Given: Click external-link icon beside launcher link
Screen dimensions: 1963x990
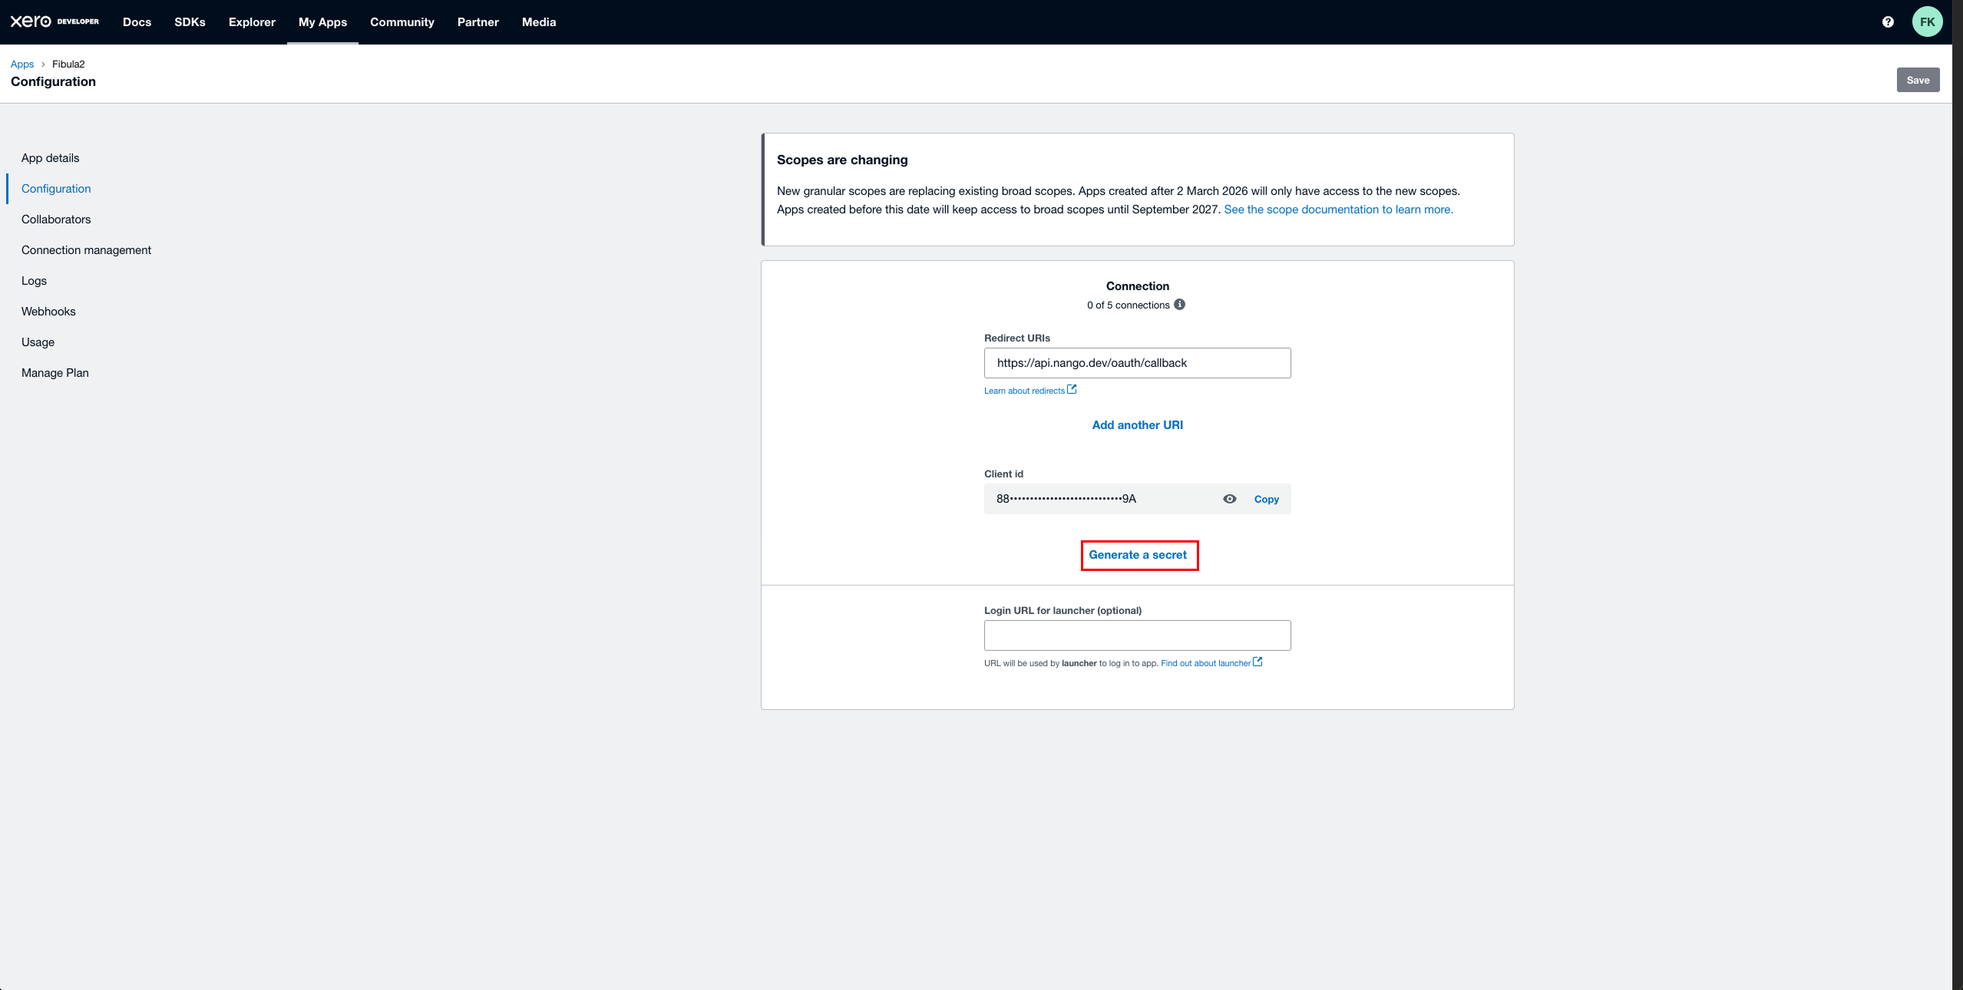Looking at the screenshot, I should click(x=1257, y=662).
